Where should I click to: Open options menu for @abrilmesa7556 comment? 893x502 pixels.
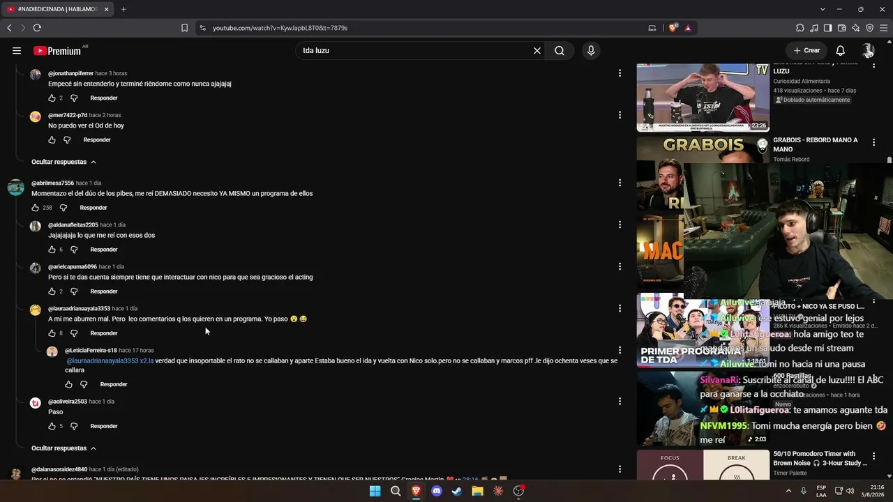click(x=620, y=183)
